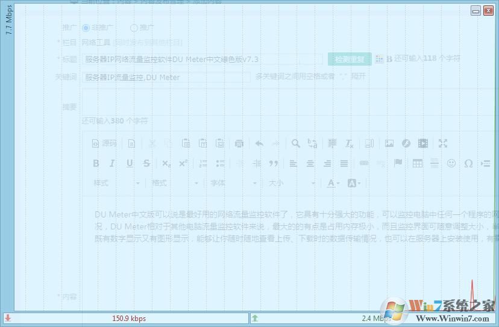Click the 标题 title input field
499x327 pixels.
(202, 60)
